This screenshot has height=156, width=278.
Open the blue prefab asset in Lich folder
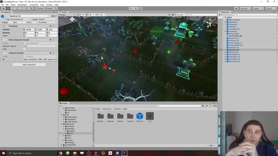pos(140,116)
